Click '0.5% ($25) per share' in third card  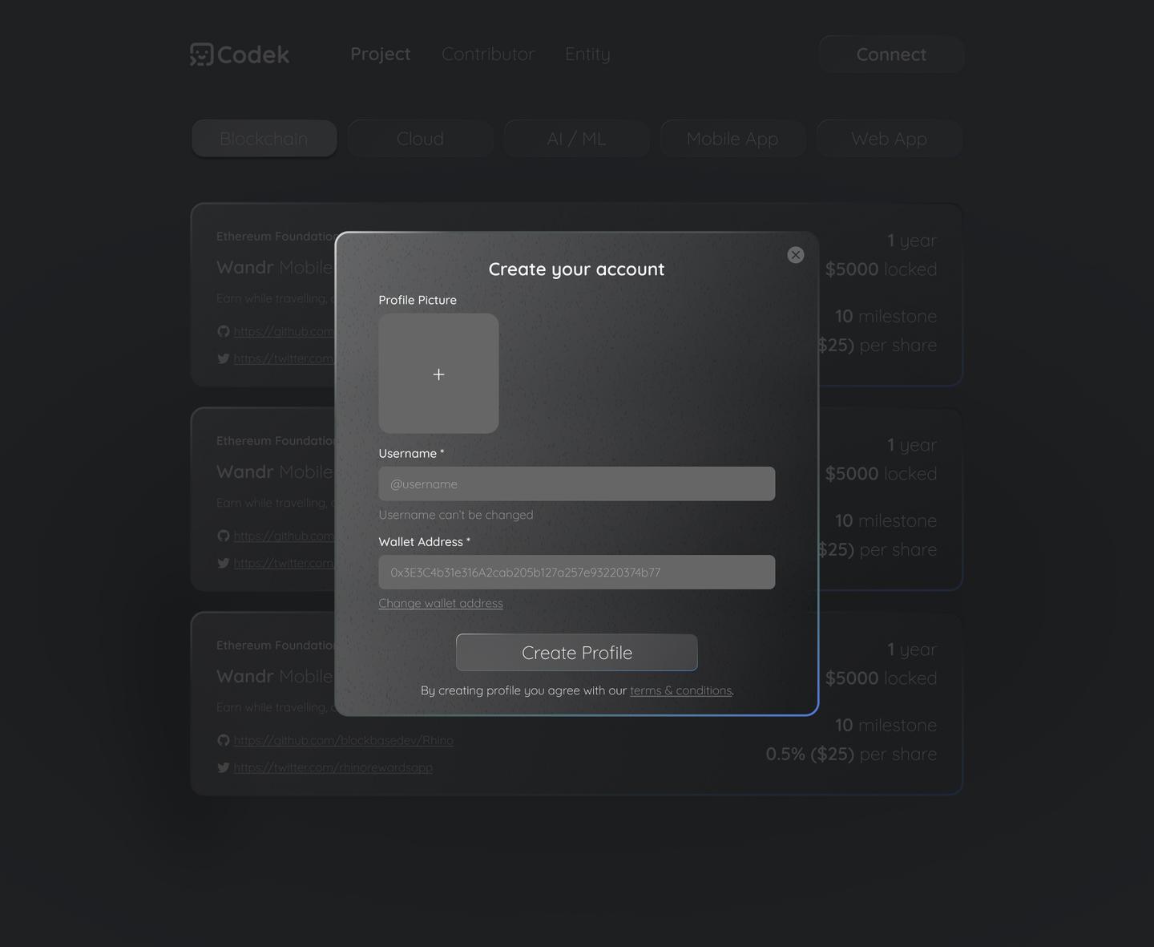[x=851, y=754]
